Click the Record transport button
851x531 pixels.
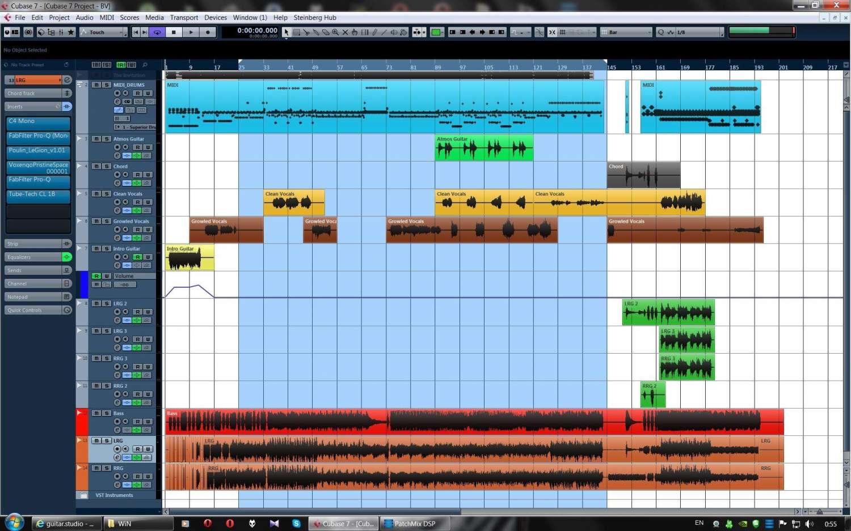point(208,32)
